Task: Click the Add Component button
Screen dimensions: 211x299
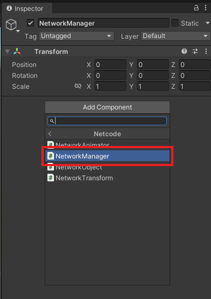Action: tap(107, 107)
